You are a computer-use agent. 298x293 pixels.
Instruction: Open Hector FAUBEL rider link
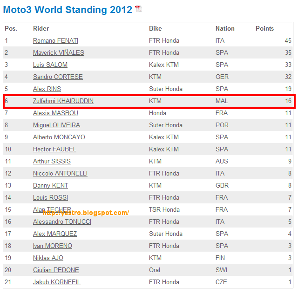pos(54,149)
